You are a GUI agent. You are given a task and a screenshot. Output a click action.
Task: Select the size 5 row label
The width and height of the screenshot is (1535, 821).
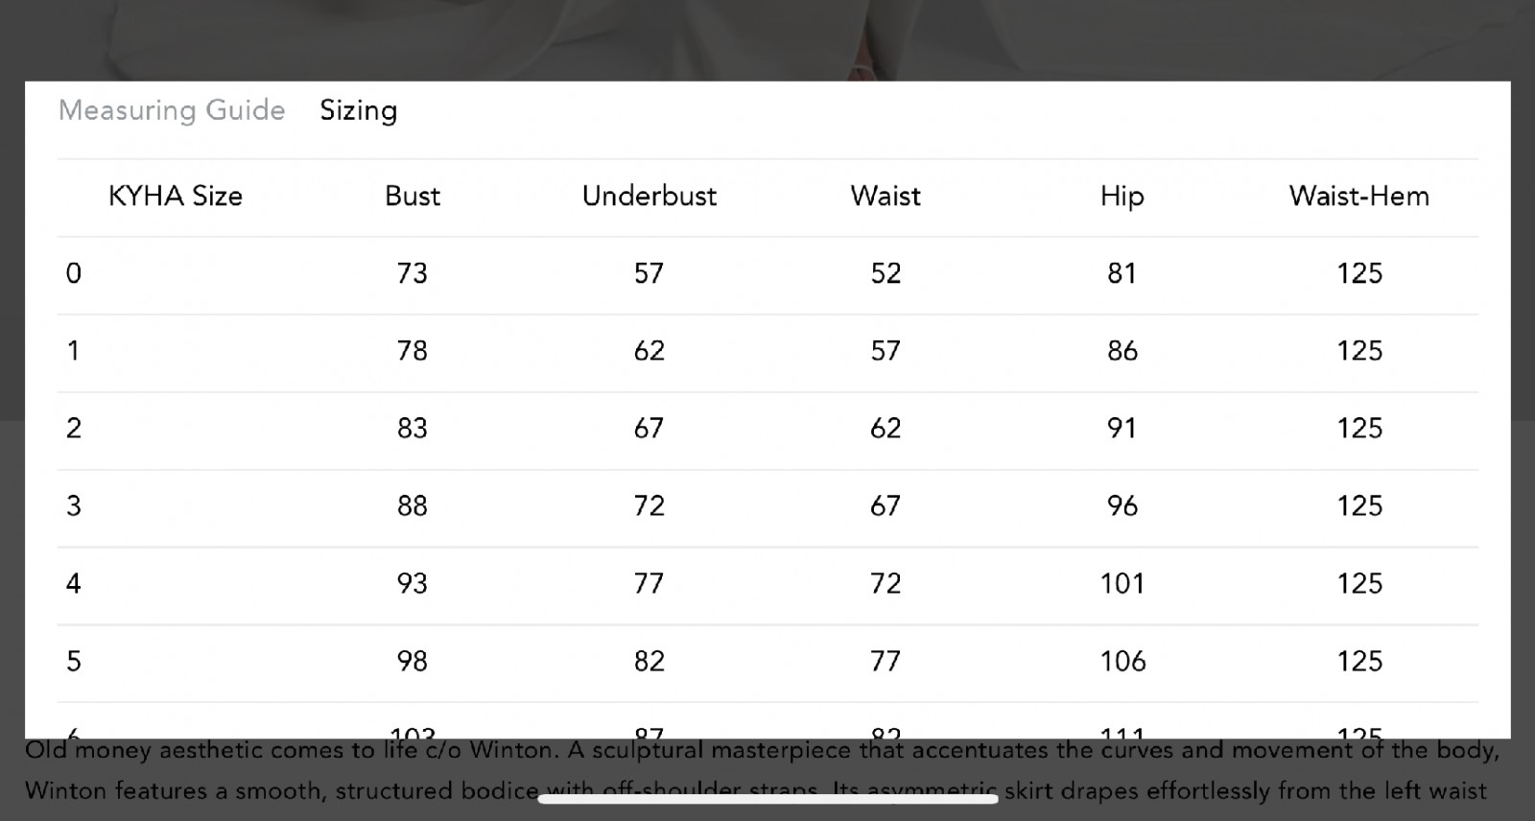coord(74,661)
